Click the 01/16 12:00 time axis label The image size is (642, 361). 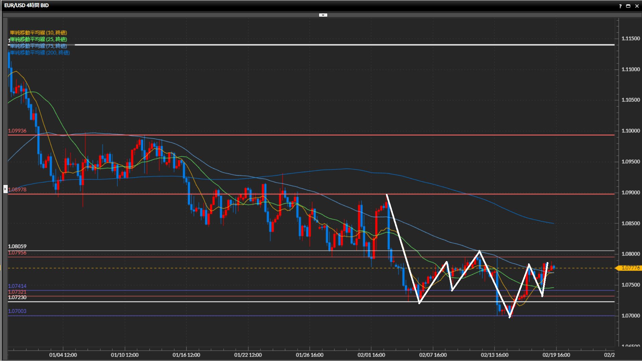[186, 355]
